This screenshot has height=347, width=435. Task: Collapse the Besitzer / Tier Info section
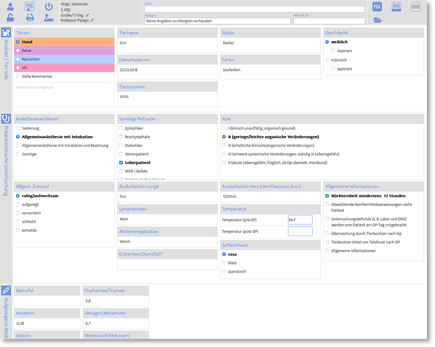pyautogui.click(x=6, y=33)
